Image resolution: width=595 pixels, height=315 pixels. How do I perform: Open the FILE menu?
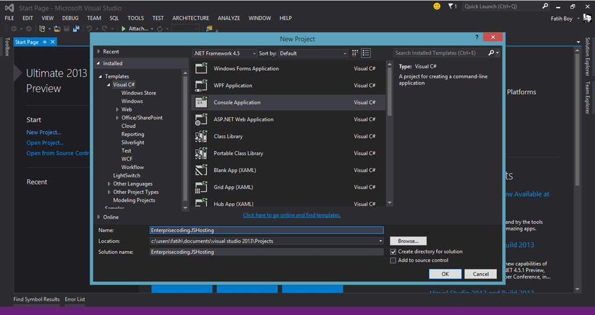[9, 18]
